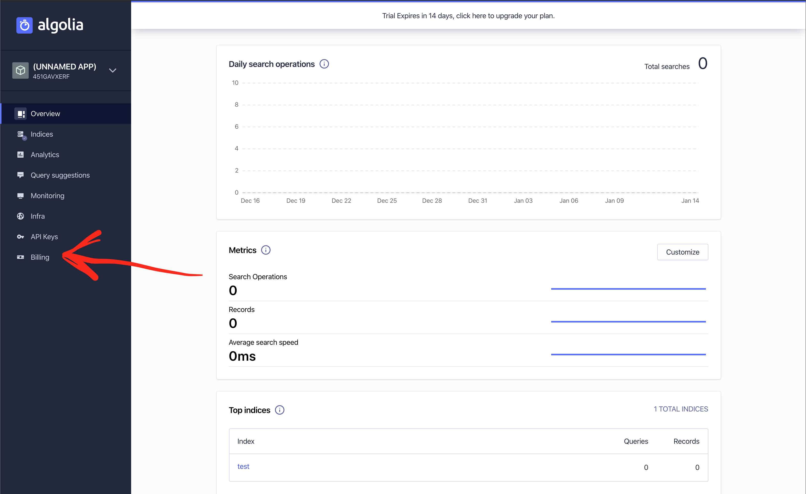Click info icon next to Daily search operations

324,64
